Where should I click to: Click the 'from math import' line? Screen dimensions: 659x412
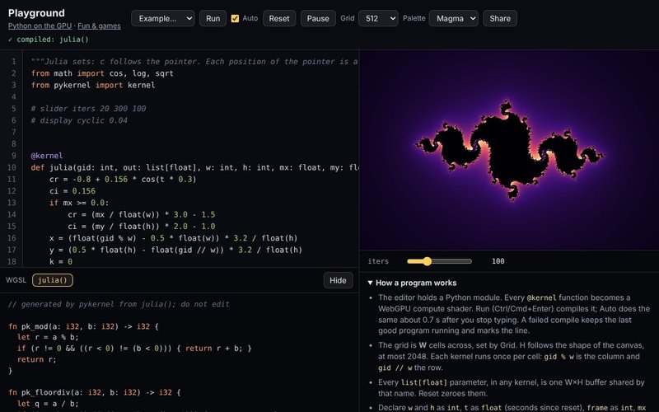[102, 73]
